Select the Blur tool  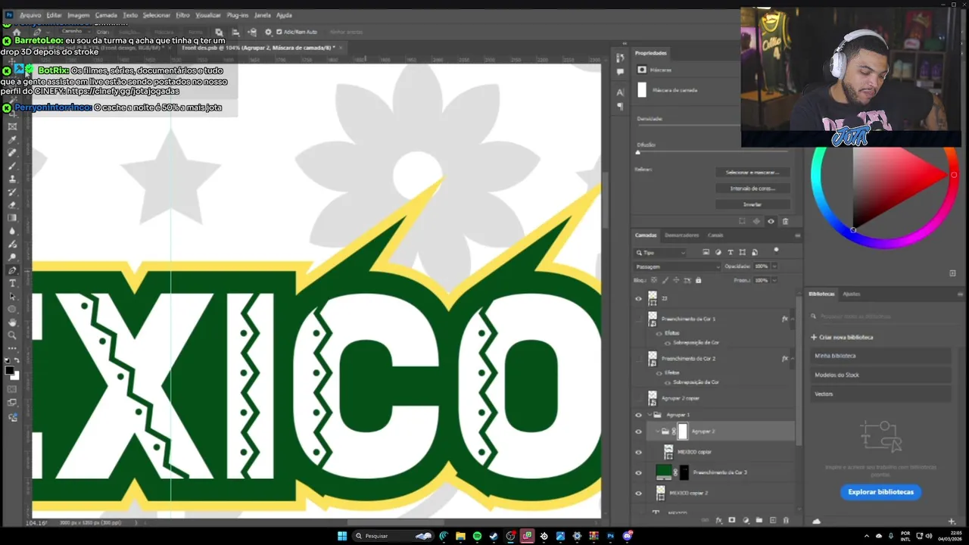click(x=12, y=231)
